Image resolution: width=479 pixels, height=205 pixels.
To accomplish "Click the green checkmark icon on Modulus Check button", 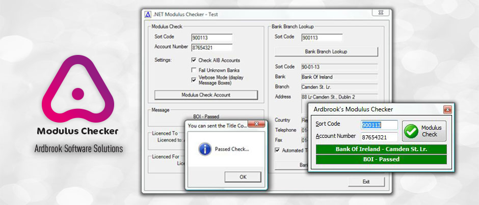I will click(411, 131).
